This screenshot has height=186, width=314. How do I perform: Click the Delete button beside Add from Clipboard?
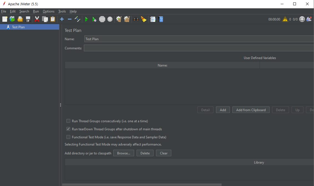point(281,110)
